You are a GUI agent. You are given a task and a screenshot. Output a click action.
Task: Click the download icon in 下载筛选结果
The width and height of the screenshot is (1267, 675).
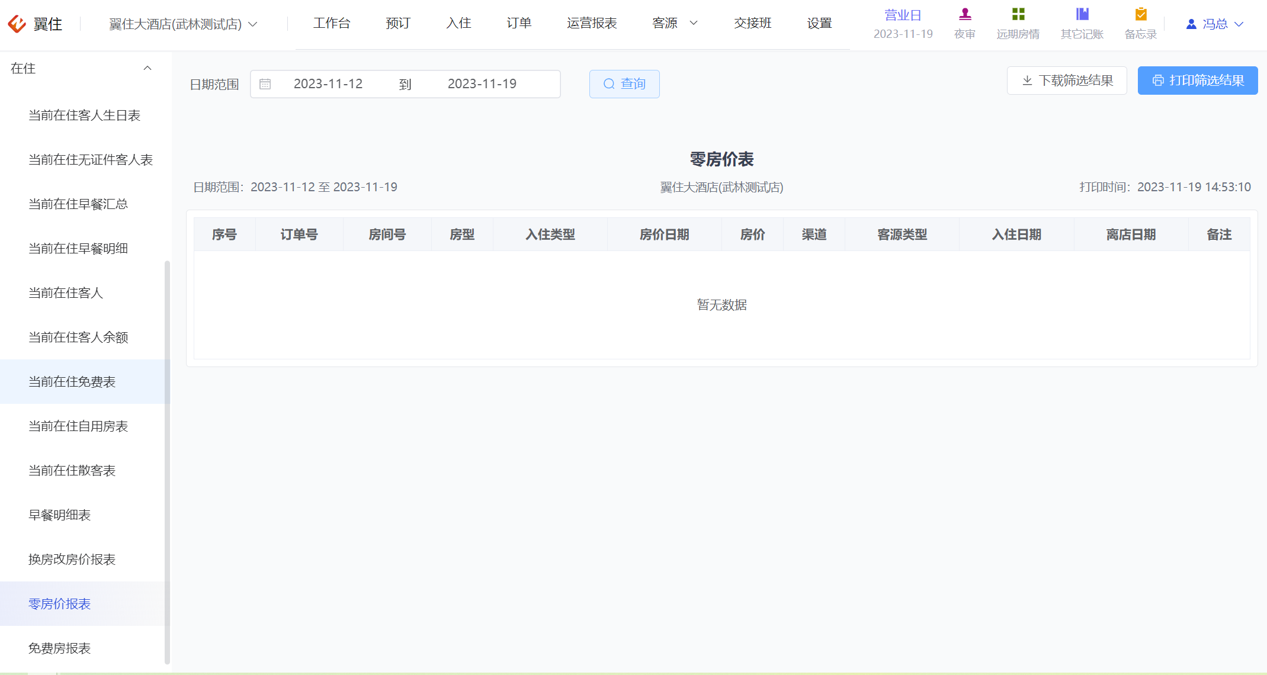click(1027, 81)
